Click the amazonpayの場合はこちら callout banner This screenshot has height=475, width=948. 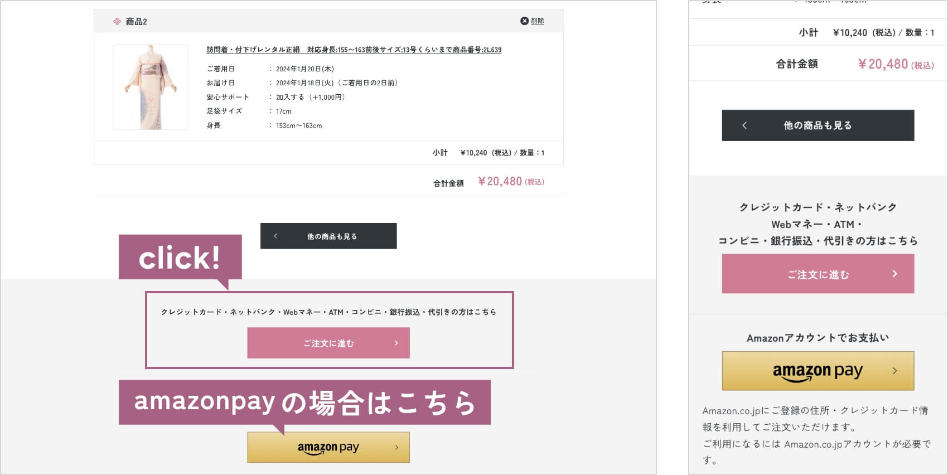[304, 402]
